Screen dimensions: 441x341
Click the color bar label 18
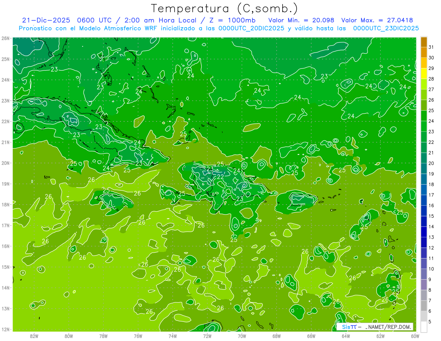point(431,184)
